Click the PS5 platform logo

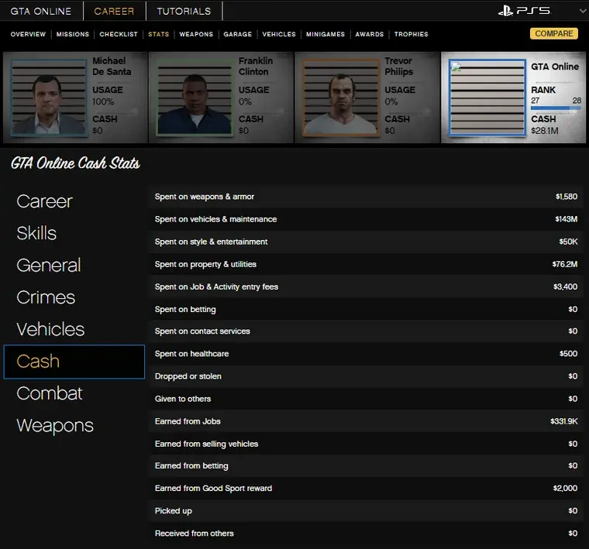coord(524,11)
